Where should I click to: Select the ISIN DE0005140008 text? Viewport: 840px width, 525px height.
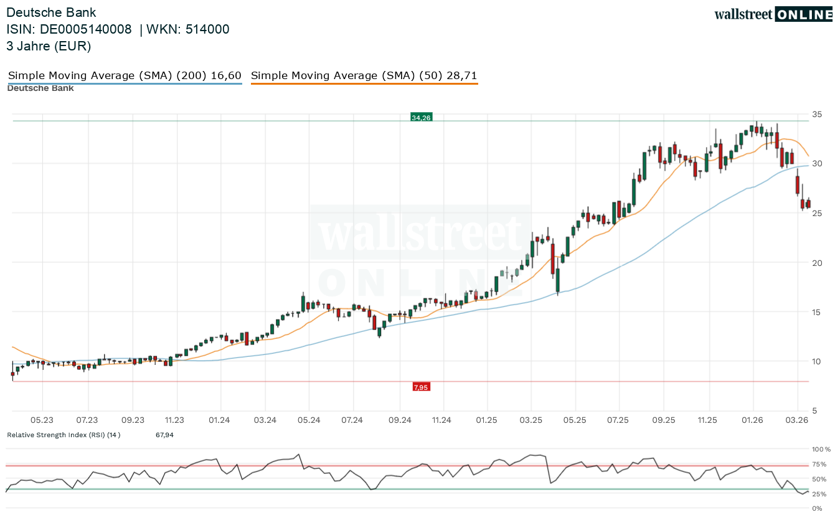click(69, 29)
